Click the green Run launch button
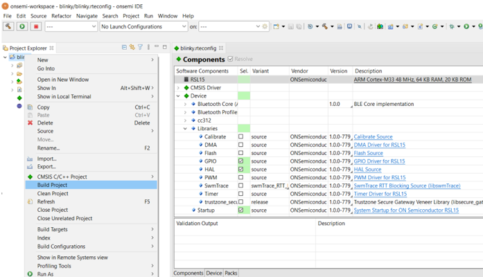The width and height of the screenshot is (483, 277). (x=22, y=26)
